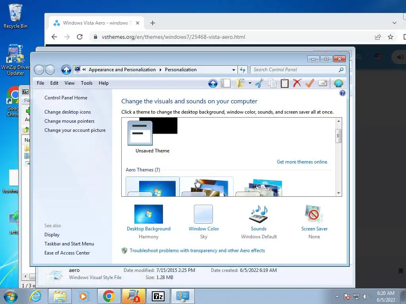
Task: Open Internet Explorer from taskbar
Action: (35, 296)
